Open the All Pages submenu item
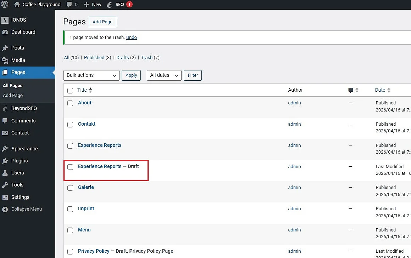Screen dimensions: 411x258 pos(12,86)
